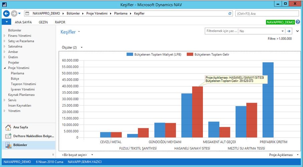Open the filter field No dropdown
Image resolution: width=303 pixels, height=167 pixels.
pyautogui.click(x=282, y=31)
